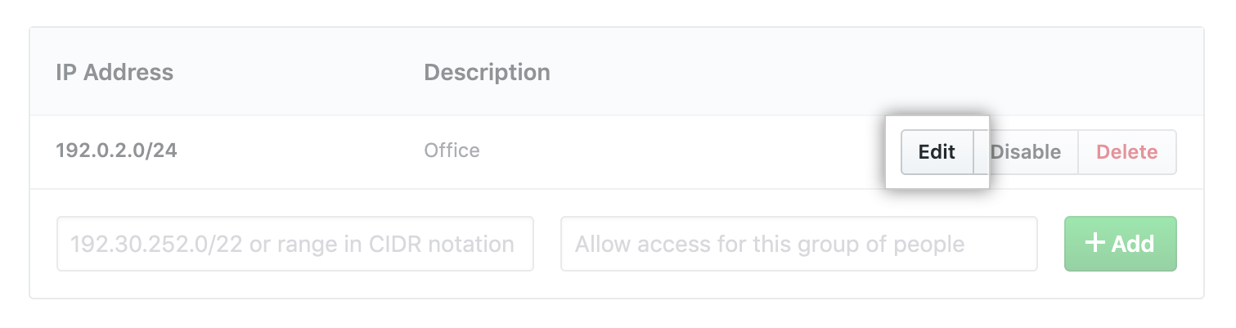Delete the 192.0.2.0/24 entry
1236x328 pixels.
[1126, 152]
